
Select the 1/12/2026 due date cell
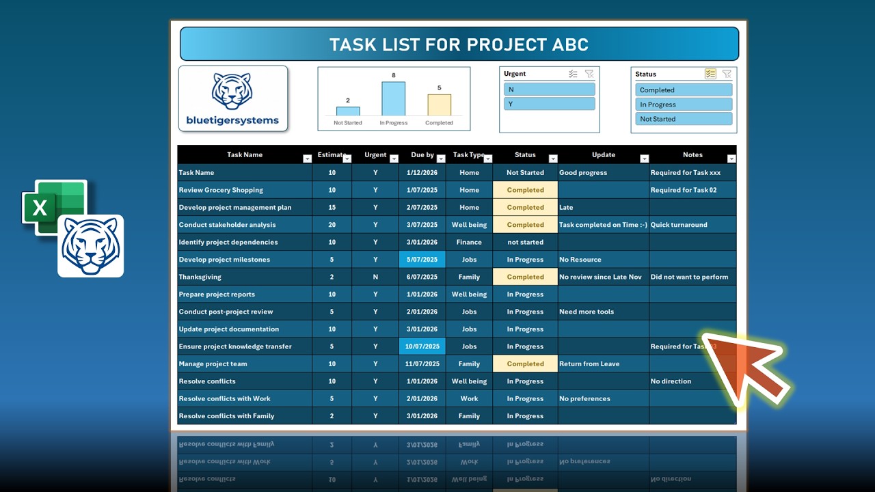[x=422, y=173]
